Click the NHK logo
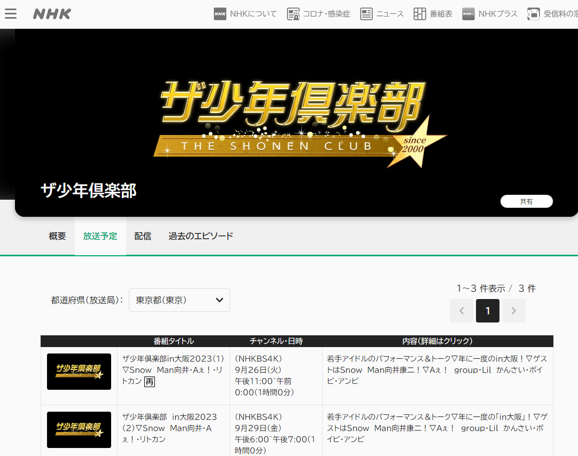Screen dimensions: 578x456 (52, 14)
